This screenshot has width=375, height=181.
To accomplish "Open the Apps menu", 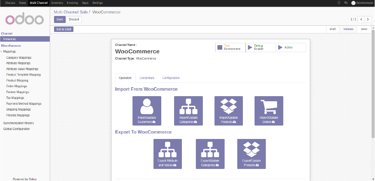I will pos(85,3).
